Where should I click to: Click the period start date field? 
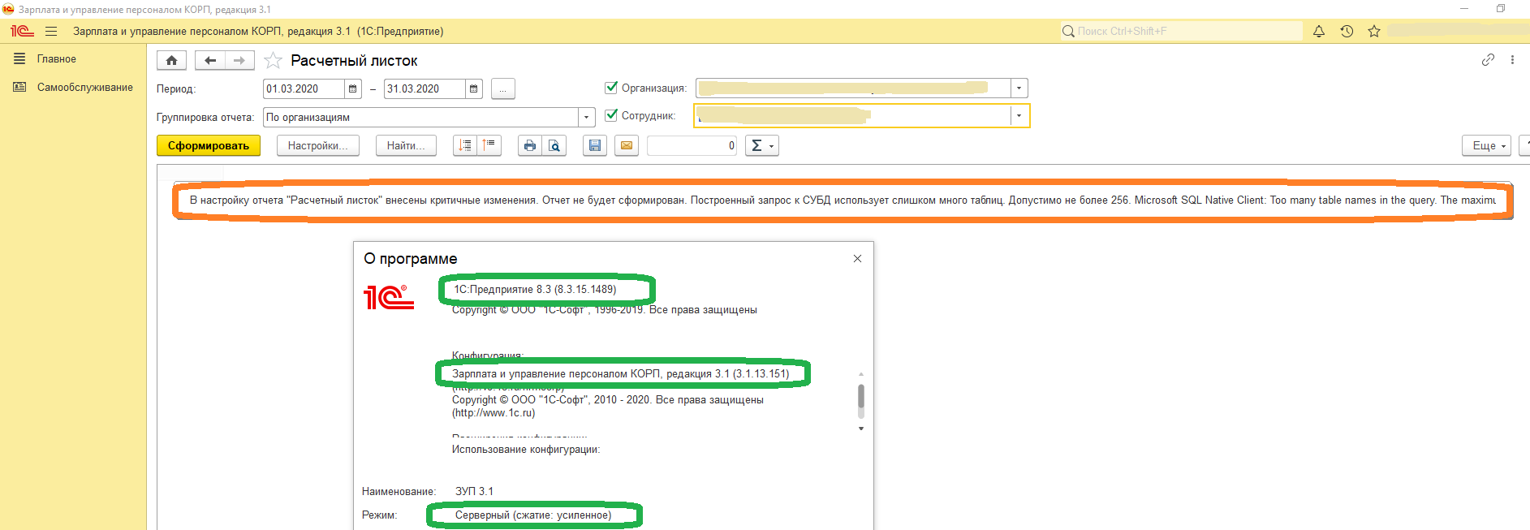coord(304,88)
